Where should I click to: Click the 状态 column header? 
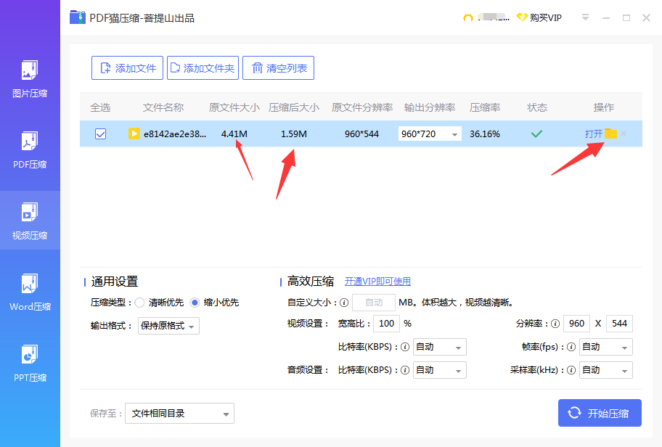[x=537, y=107]
